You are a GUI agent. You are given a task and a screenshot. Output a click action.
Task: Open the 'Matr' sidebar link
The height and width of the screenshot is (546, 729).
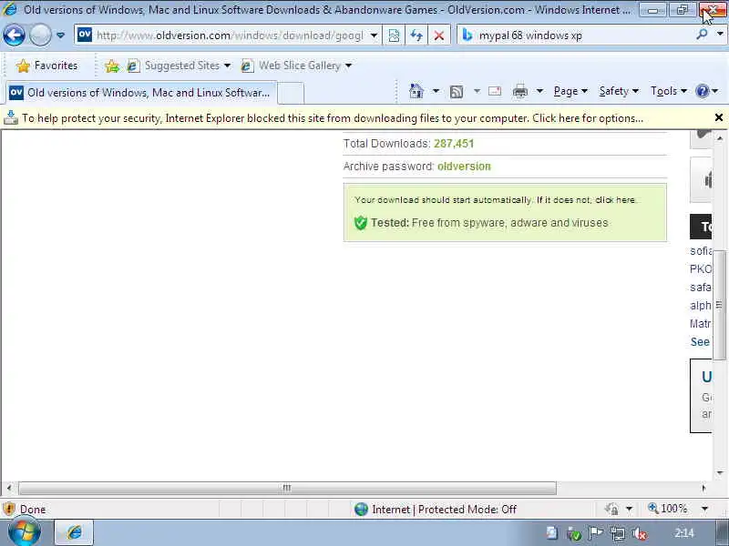700,324
